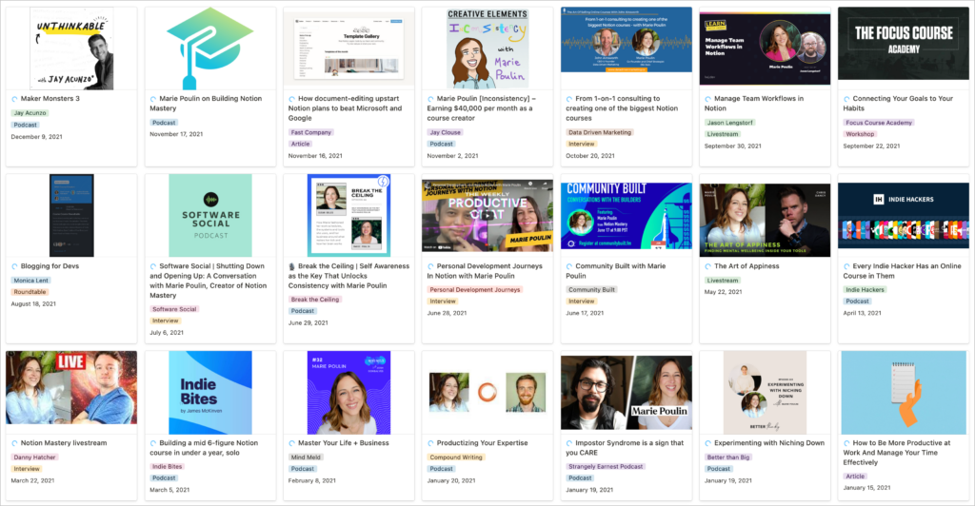
Task: Select the Fast Company tag
Action: tap(311, 132)
